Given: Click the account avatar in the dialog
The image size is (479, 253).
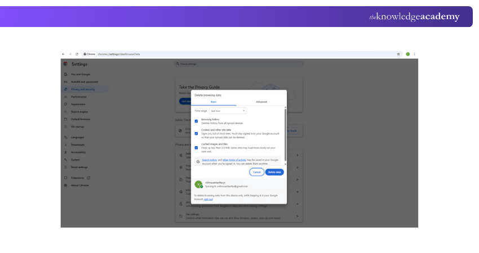Looking at the screenshot, I should click(198, 184).
